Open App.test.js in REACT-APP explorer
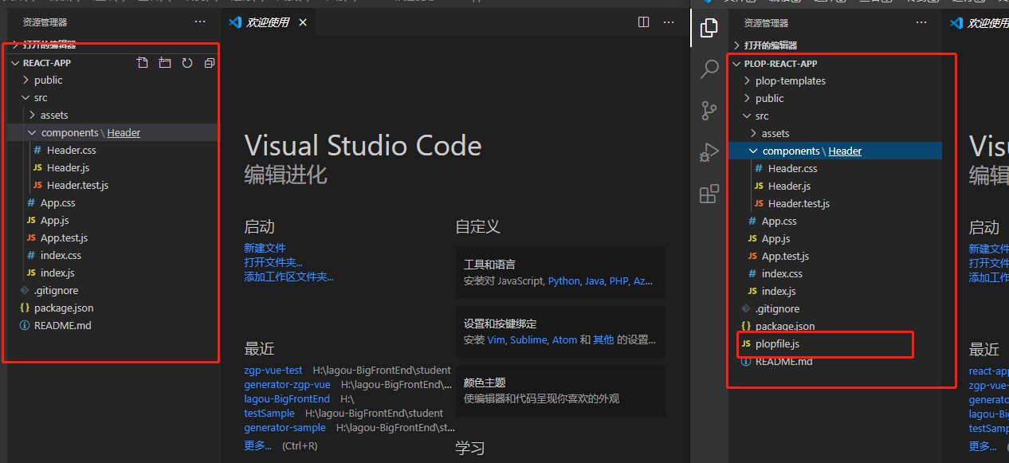 point(64,237)
